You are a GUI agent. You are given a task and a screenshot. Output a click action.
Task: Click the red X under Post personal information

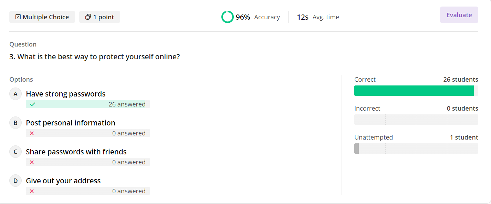(x=32, y=133)
